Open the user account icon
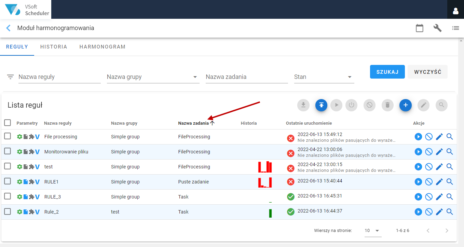Screen dimensions: 464x247 (455, 11)
